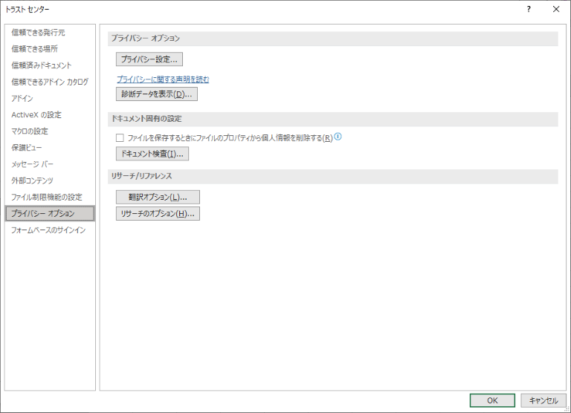Image resolution: width=571 pixels, height=413 pixels.
Task: Click リサーチのオプション button
Action: (158, 214)
